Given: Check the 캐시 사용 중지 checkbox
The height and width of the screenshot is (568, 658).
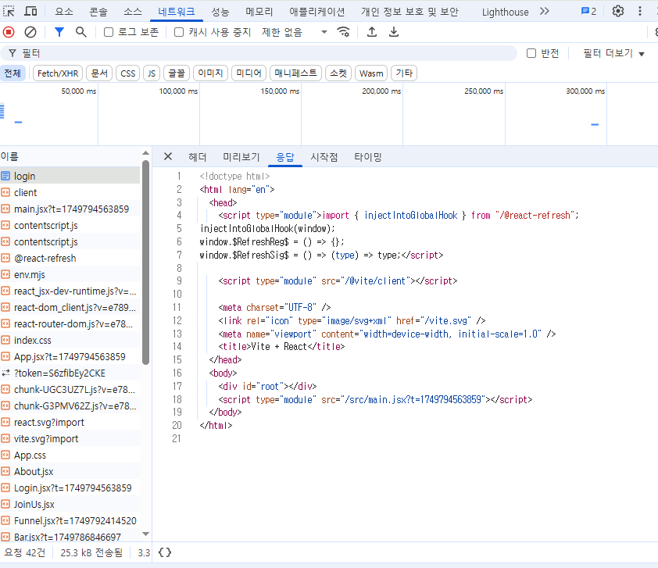Looking at the screenshot, I should [179, 32].
